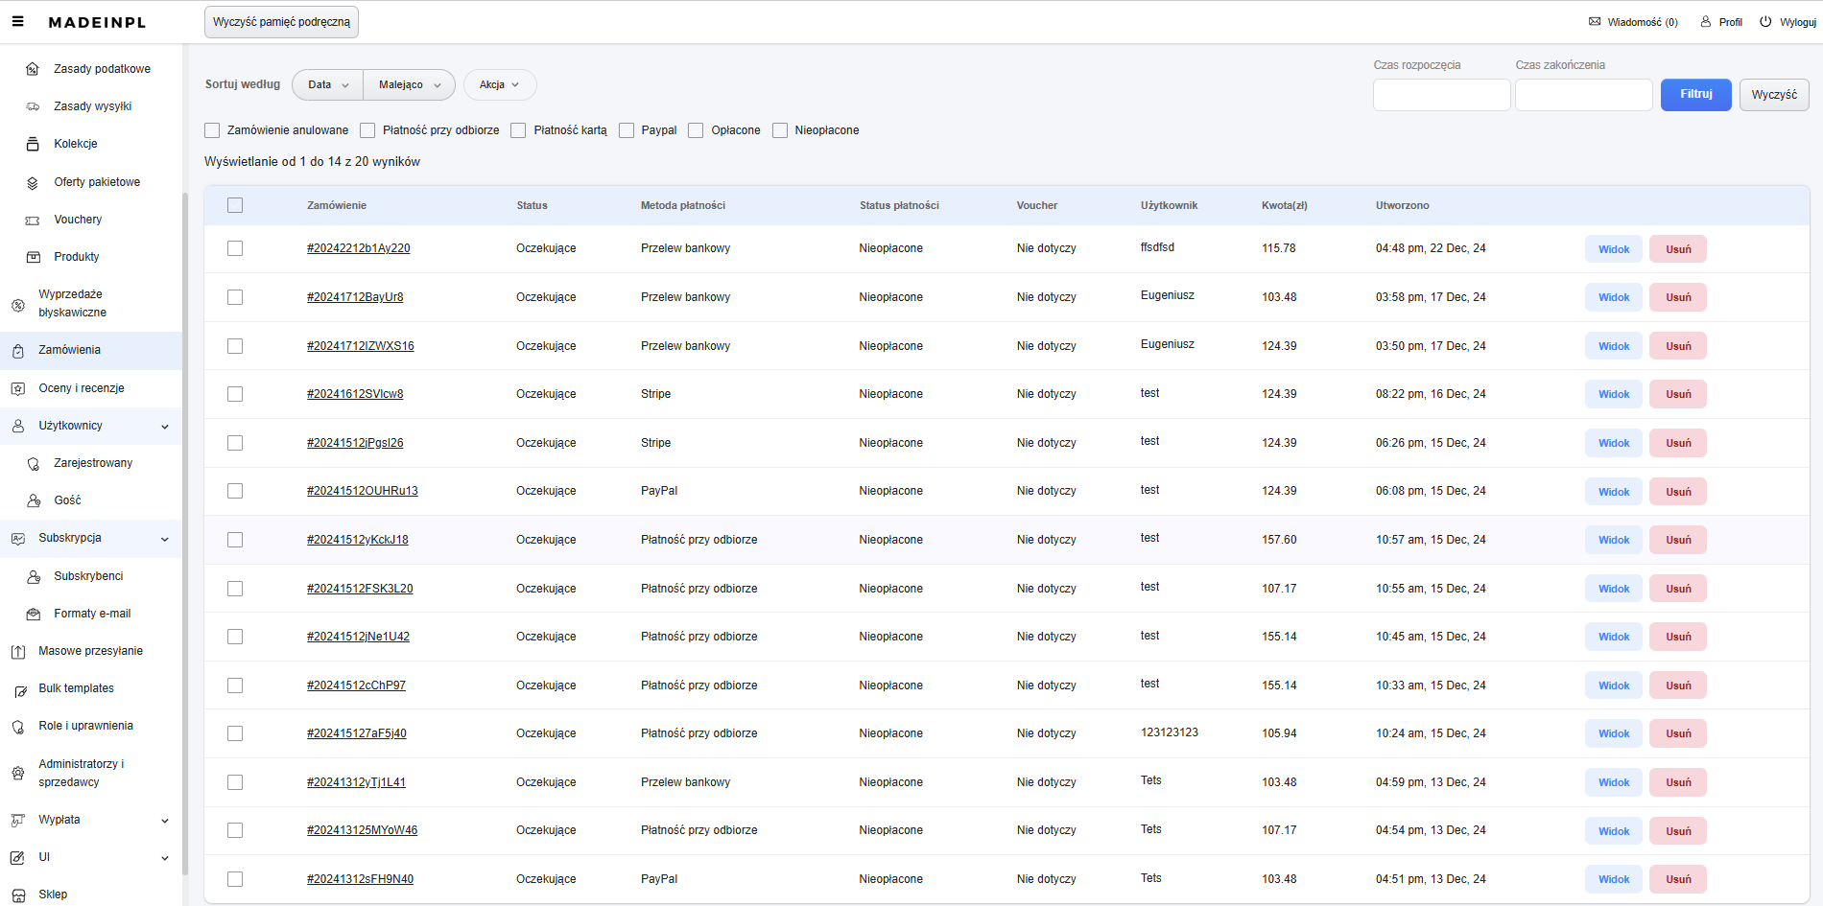Click the Kolekcje sidebar icon

coord(33,145)
